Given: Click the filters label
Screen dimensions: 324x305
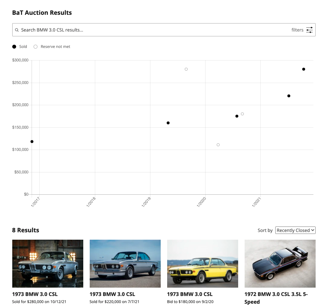Looking at the screenshot, I should point(297,30).
